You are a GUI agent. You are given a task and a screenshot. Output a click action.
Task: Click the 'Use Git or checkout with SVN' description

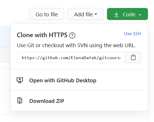click(x=76, y=45)
